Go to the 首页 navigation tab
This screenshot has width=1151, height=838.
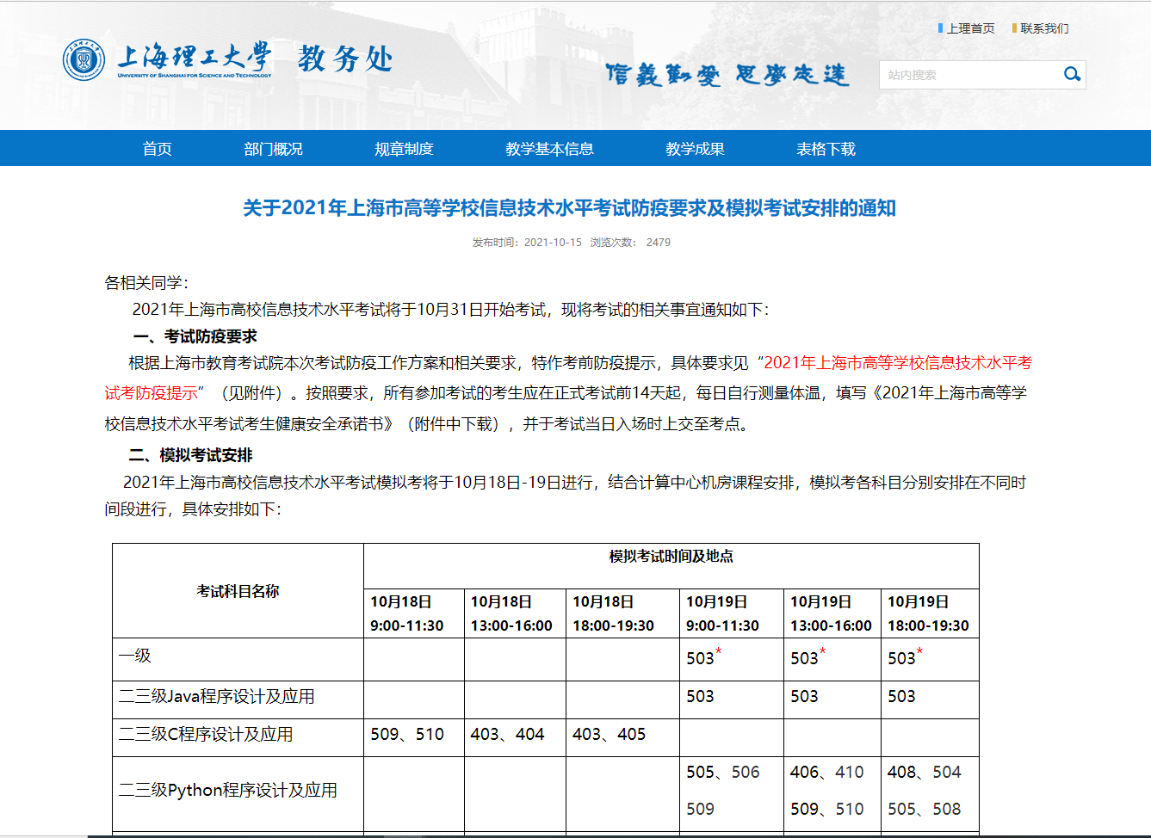coord(157,149)
